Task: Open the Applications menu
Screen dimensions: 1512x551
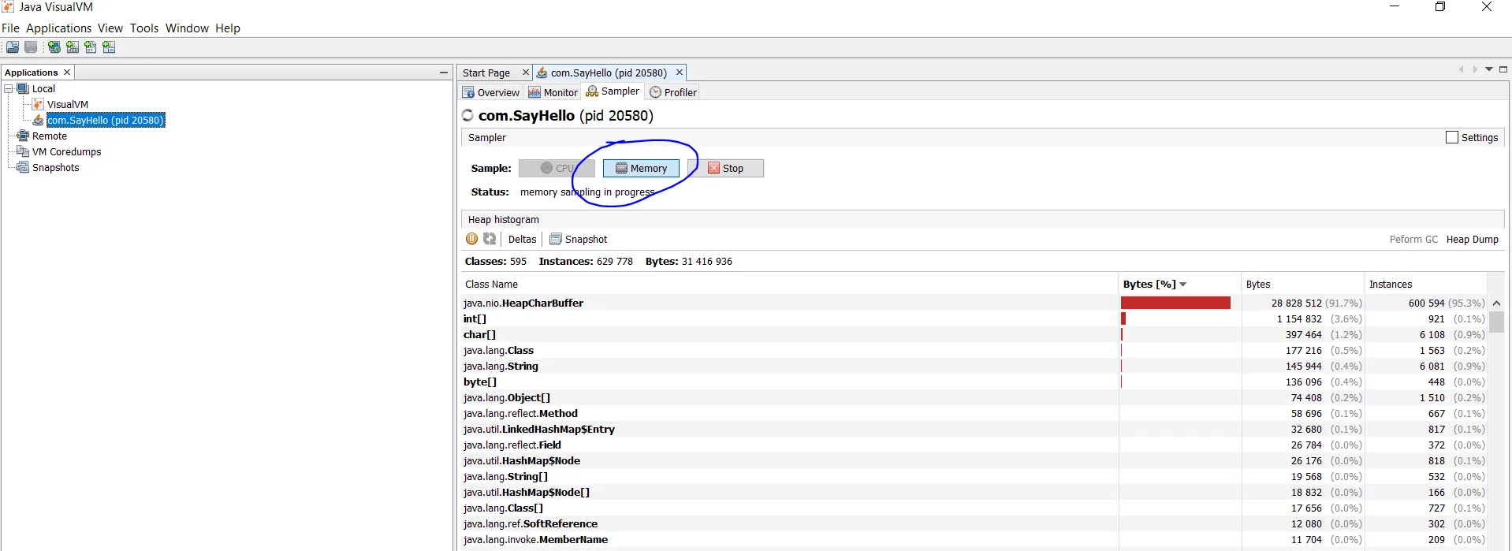Action: click(x=58, y=28)
